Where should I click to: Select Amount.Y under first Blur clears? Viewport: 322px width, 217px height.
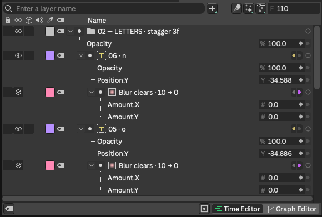[123, 117]
